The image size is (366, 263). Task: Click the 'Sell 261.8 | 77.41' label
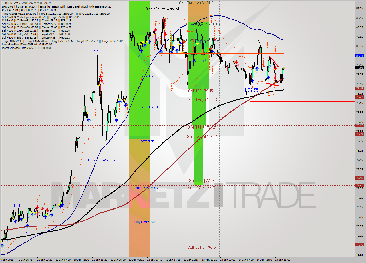point(202,188)
